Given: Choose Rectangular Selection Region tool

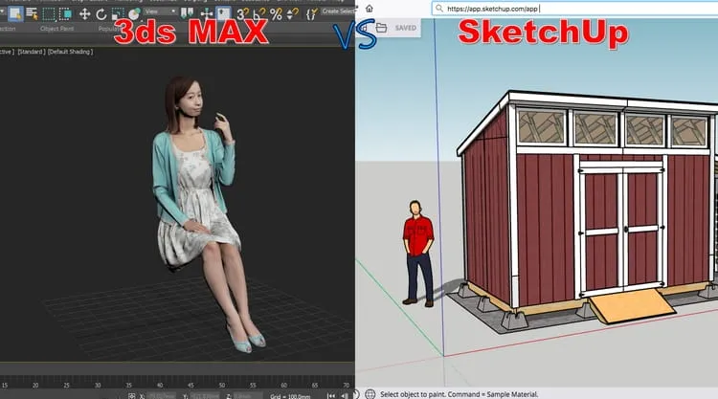Looking at the screenshot, I should click(49, 14).
